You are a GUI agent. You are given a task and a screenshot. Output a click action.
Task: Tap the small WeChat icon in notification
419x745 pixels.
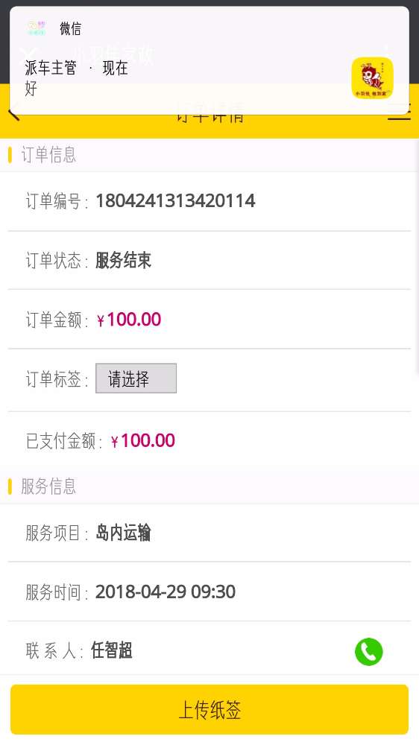point(36,28)
